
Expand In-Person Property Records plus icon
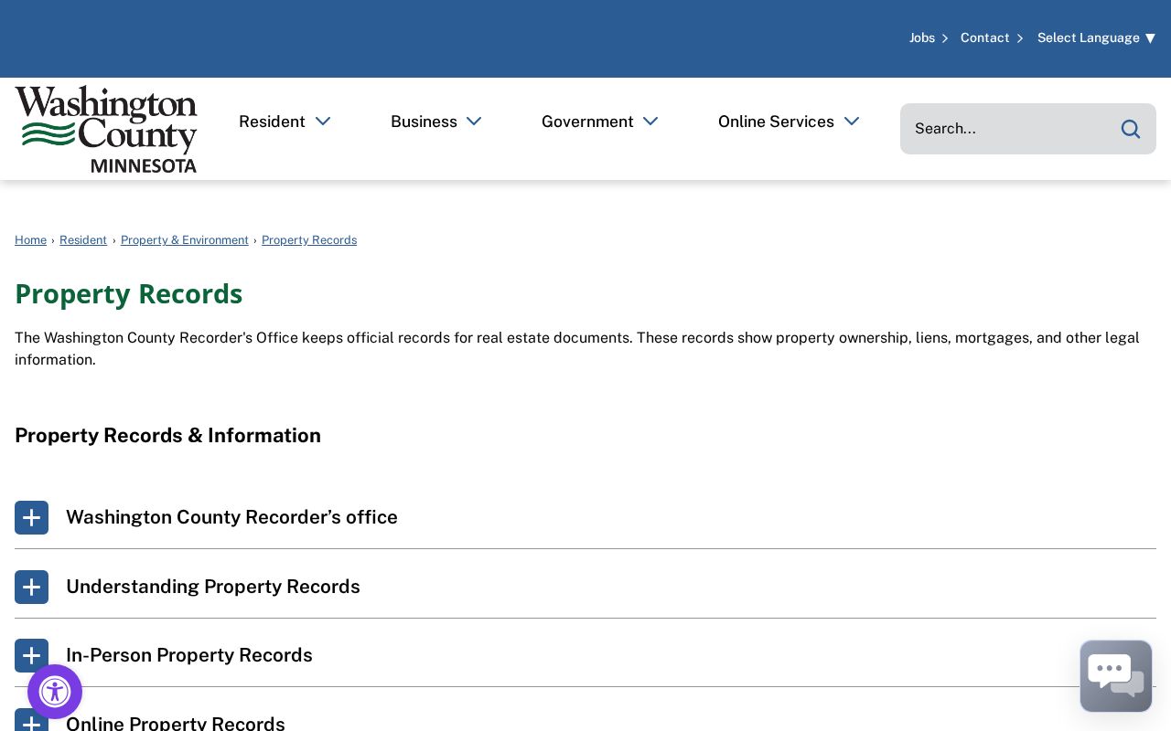click(x=31, y=655)
